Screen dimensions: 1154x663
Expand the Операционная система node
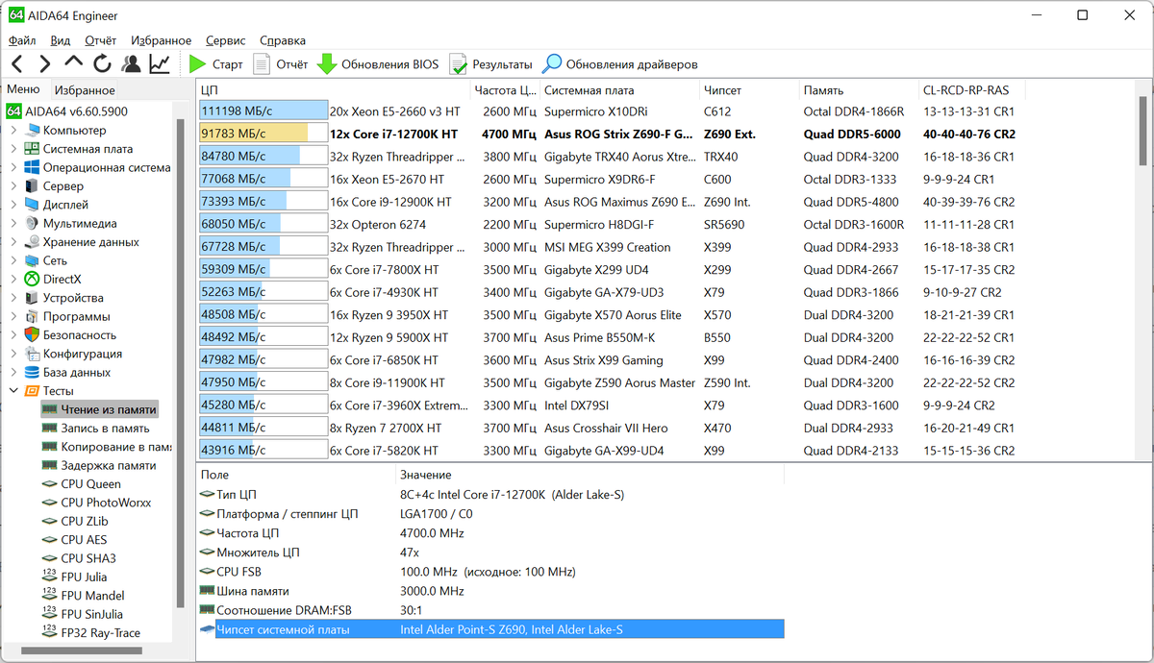(13, 167)
